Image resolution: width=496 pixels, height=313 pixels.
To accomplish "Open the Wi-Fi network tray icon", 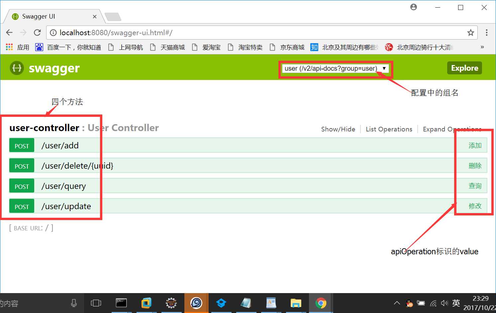I will pyautogui.click(x=433, y=303).
